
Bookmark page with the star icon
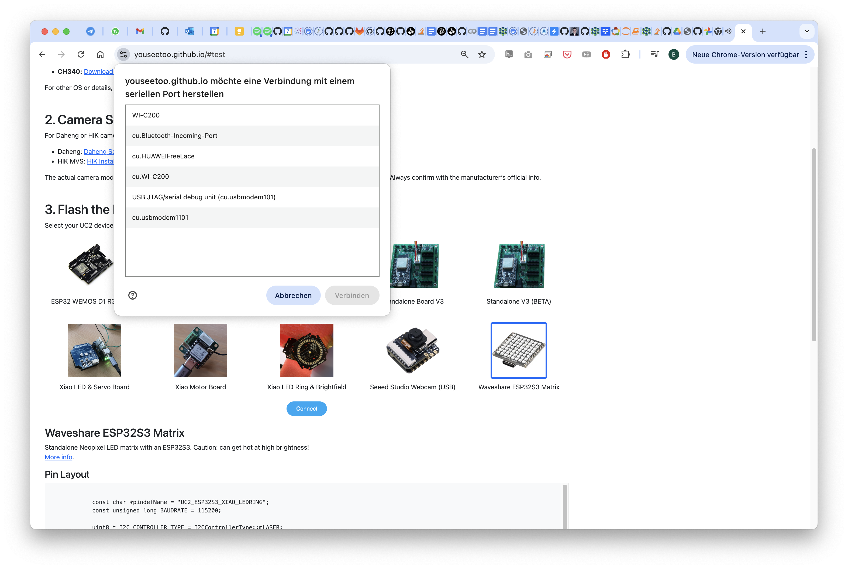tap(482, 54)
